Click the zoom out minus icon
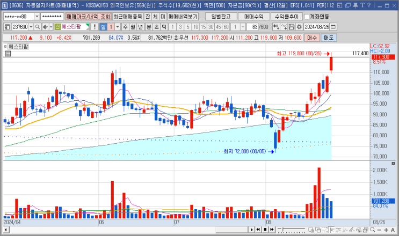399x236 pixels. point(379,230)
